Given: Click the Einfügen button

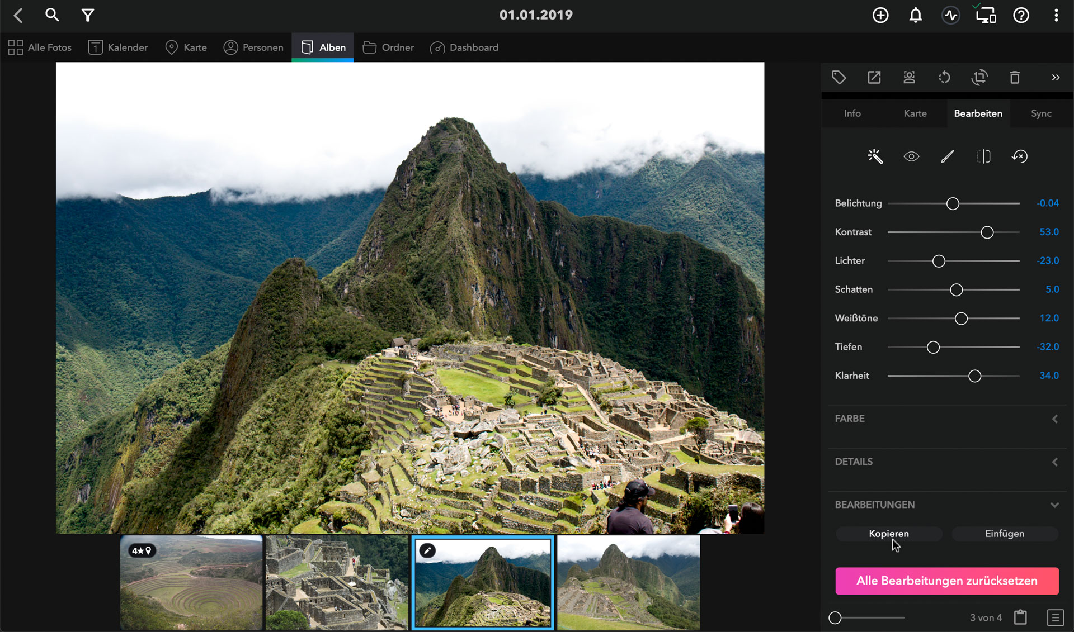Looking at the screenshot, I should tap(1005, 534).
